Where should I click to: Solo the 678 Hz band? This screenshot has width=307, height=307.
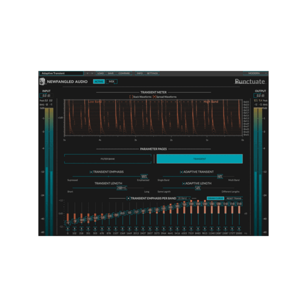102,229
